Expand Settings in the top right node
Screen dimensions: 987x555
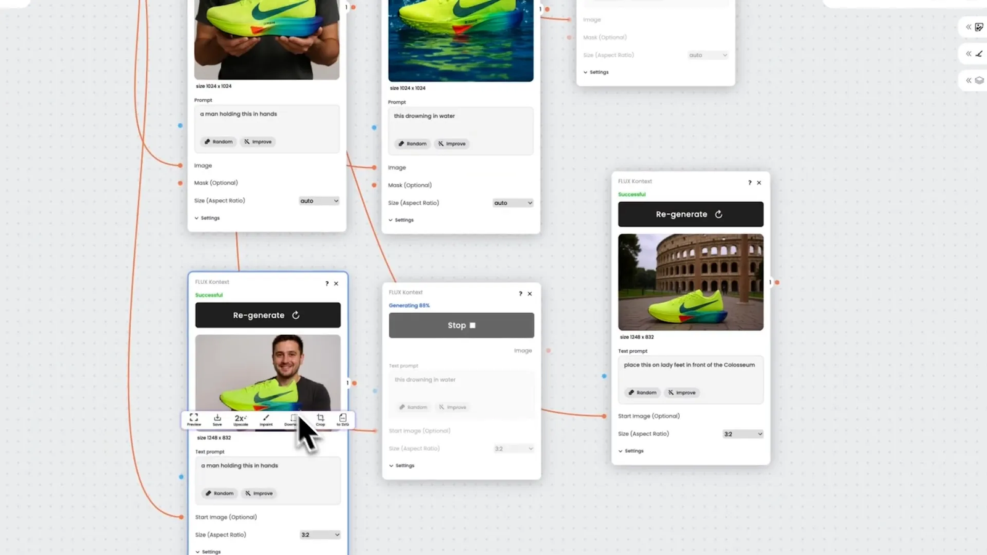click(x=596, y=72)
